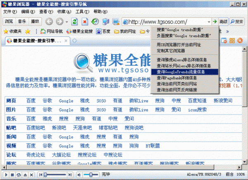Choose 查询GoogleTrends流量信息 menu item
The width and height of the screenshot is (248, 180).
[185, 72]
